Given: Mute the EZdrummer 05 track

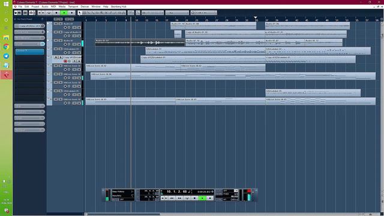Looking at the screenshot, I should pos(56,91).
